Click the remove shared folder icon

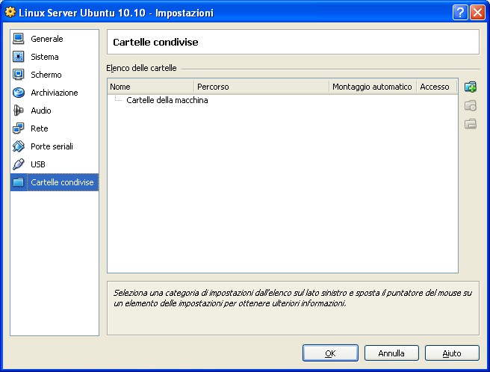[x=471, y=124]
